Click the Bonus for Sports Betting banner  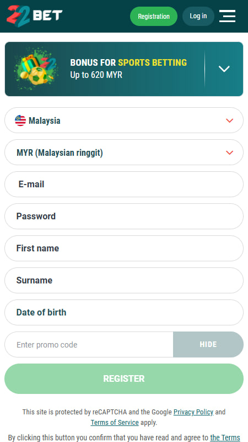click(124, 69)
